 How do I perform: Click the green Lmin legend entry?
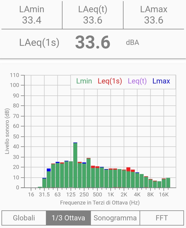pos(84,81)
